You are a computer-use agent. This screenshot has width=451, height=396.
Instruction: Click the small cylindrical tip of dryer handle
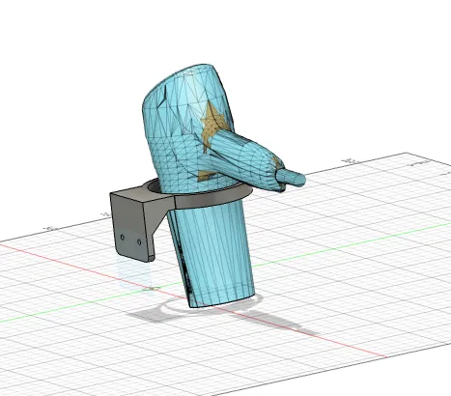[291, 178]
